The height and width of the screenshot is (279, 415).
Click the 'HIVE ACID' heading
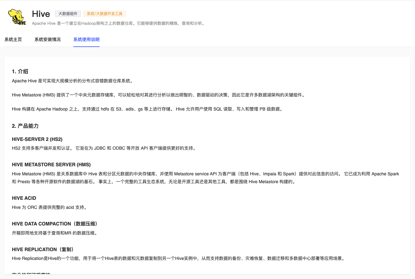24,198
